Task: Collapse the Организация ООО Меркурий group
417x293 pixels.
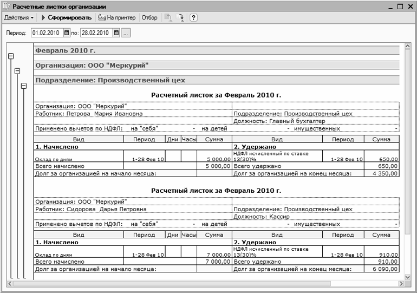Action: (x=17, y=71)
